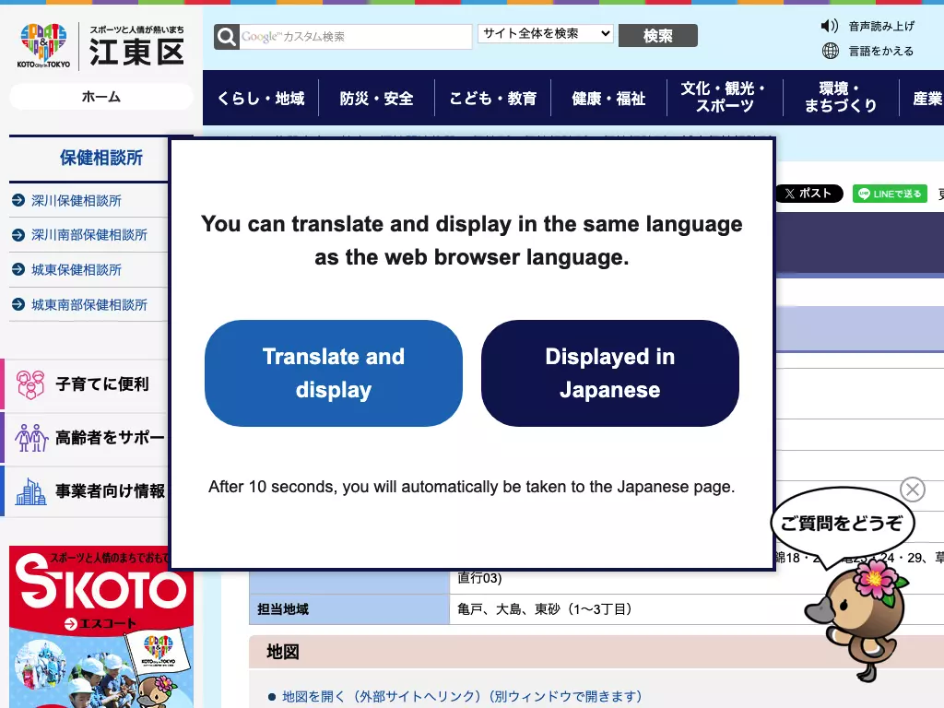Click the arrow icon beside 深川保健相談所
This screenshot has width=944, height=708.
tap(18, 200)
